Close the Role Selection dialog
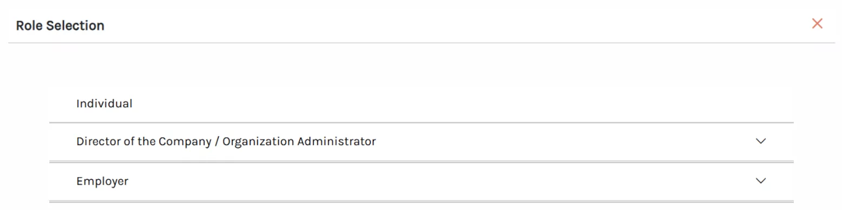842x210 pixels. tap(817, 24)
